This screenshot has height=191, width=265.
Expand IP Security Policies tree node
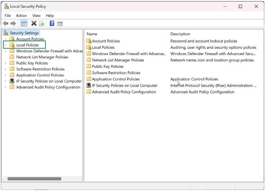(x=6, y=81)
